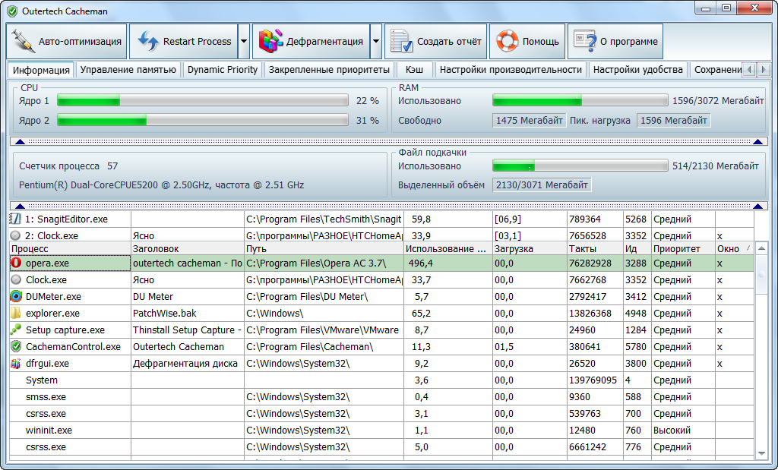Image resolution: width=778 pixels, height=470 pixels.
Task: Click the icon of pinned 2: Clock.exe
Action: pyautogui.click(x=16, y=235)
